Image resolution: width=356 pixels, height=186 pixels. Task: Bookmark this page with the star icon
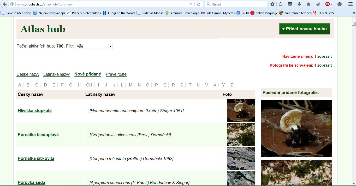pos(272,4)
